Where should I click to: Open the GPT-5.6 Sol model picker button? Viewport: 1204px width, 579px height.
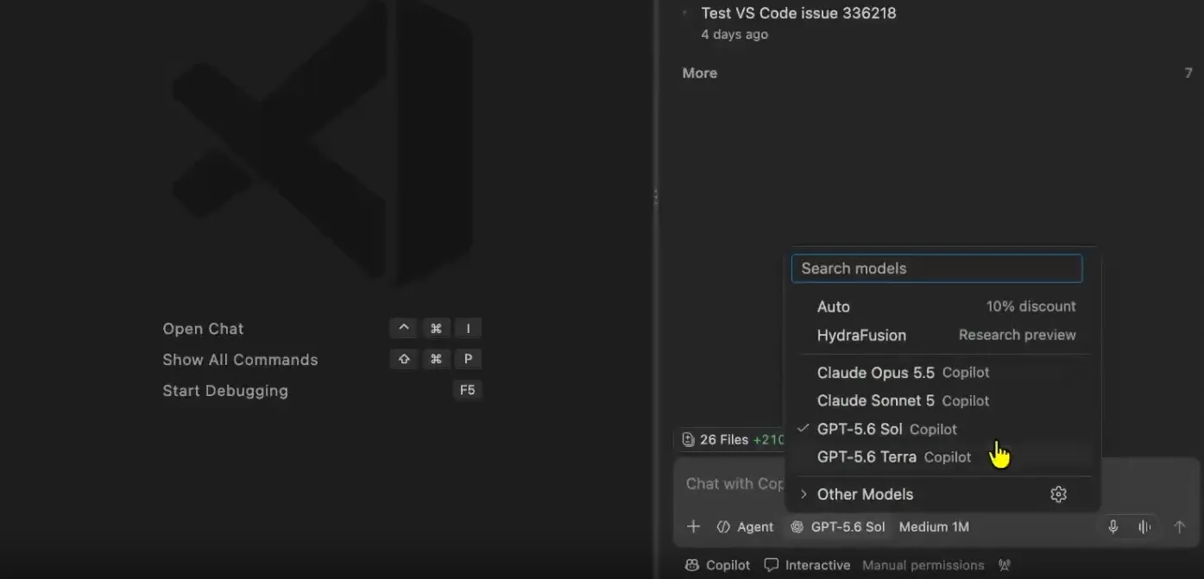coord(838,527)
